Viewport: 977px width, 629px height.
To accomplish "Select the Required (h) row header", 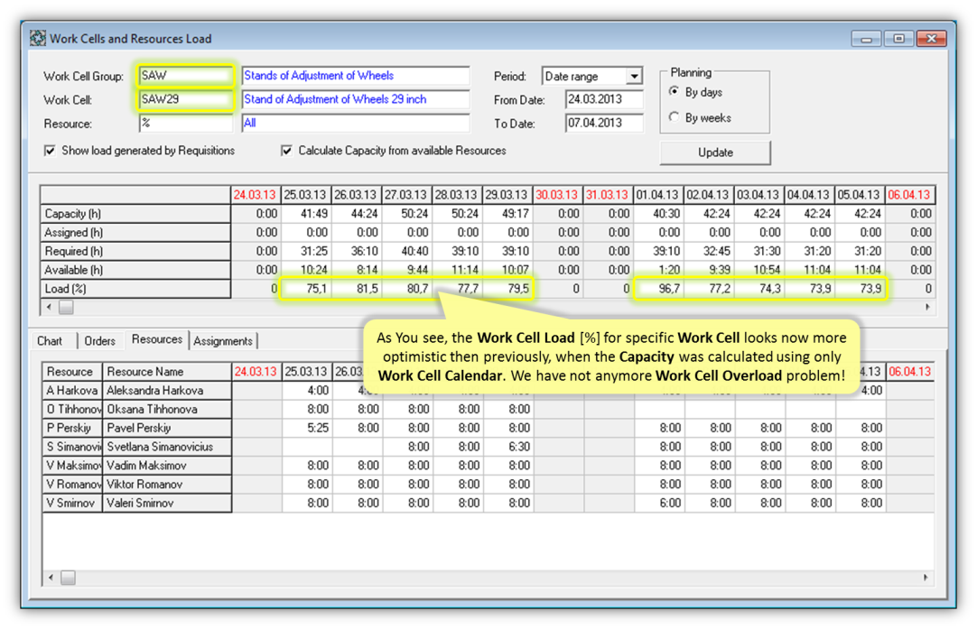I will pyautogui.click(x=135, y=251).
